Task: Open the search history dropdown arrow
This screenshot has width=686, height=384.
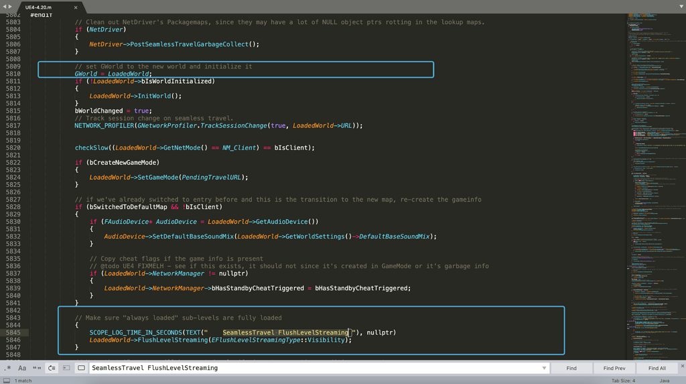Action: (x=544, y=368)
